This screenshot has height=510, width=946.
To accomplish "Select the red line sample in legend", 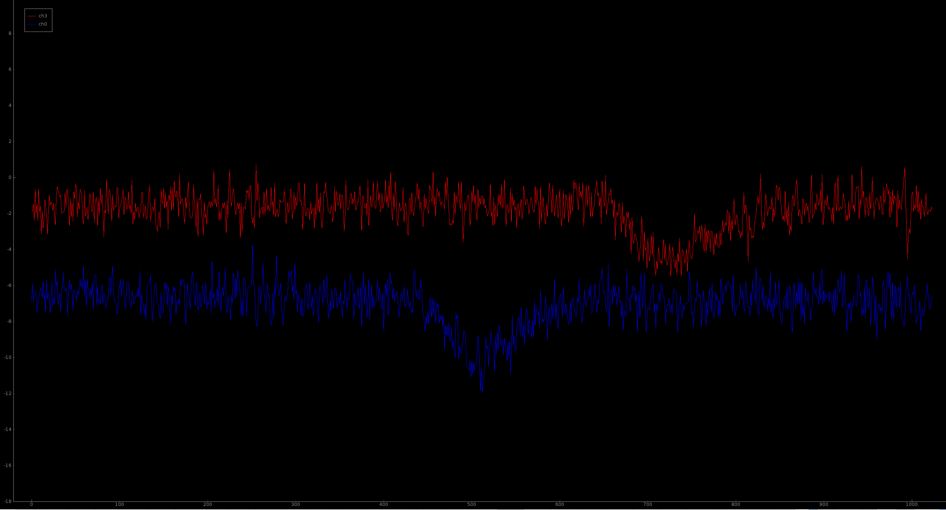I will coord(32,16).
